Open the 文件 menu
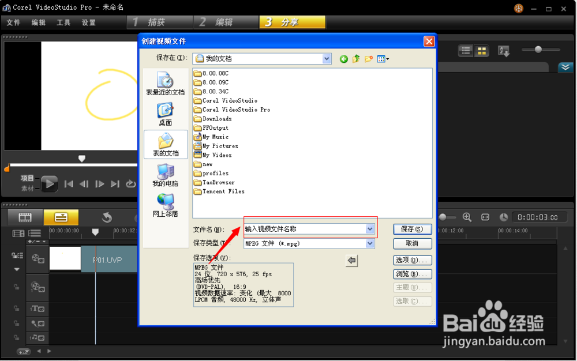The width and height of the screenshot is (577, 361). click(13, 22)
